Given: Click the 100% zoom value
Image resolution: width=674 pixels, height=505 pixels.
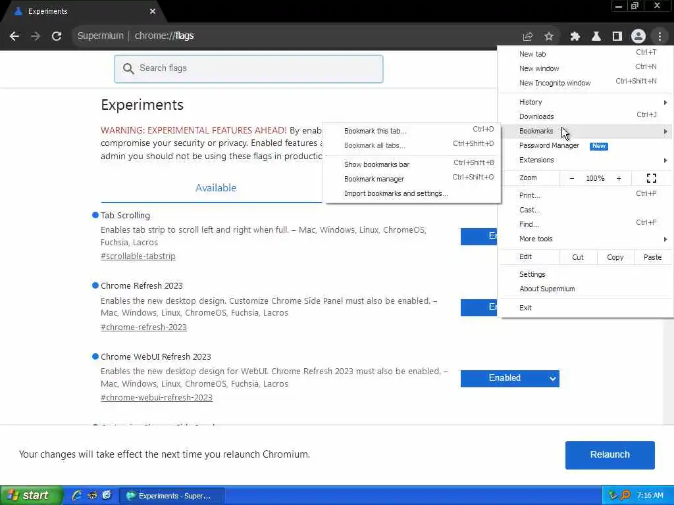Looking at the screenshot, I should (x=595, y=178).
